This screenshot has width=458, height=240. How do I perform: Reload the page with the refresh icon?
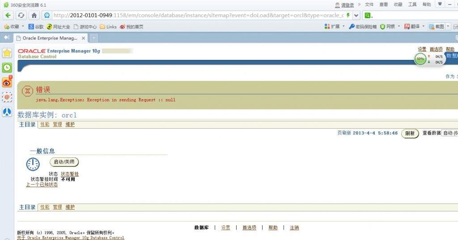pos(21,15)
